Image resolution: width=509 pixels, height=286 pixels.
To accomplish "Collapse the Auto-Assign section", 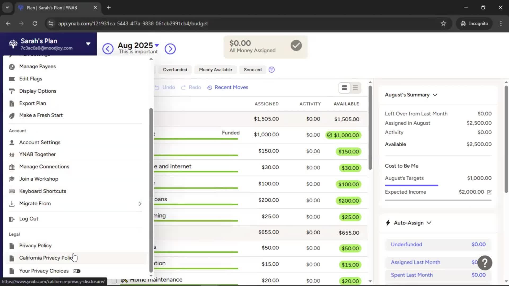I will pyautogui.click(x=429, y=223).
